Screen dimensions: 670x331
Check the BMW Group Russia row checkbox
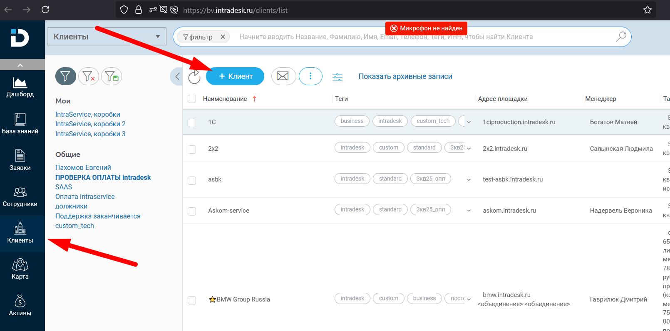point(192,300)
